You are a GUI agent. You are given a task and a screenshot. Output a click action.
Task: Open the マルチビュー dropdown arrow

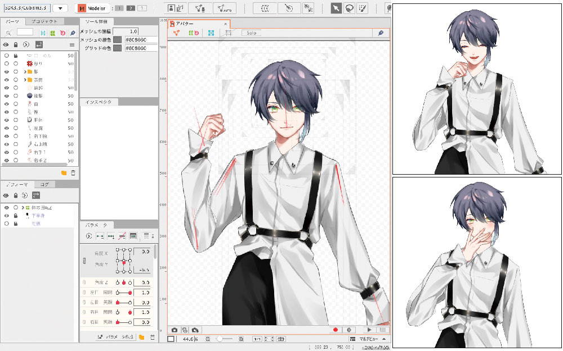(x=384, y=339)
